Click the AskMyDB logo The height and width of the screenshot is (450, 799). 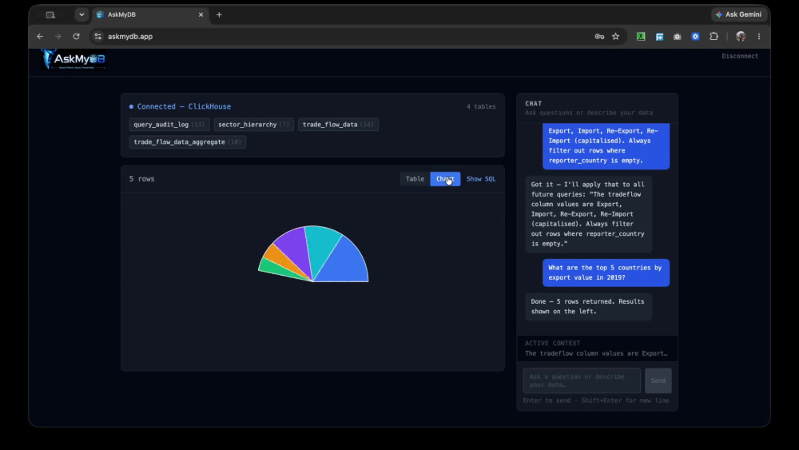(x=74, y=59)
